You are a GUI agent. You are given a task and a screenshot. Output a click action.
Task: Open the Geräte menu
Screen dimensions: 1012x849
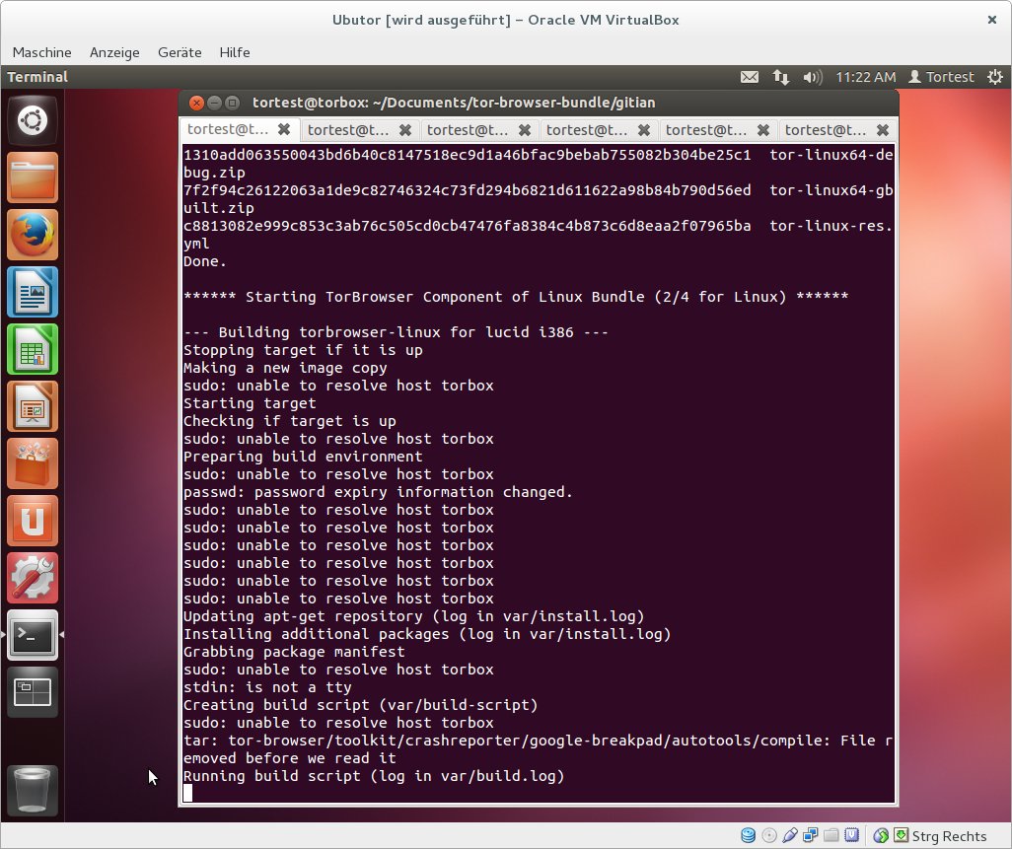click(x=180, y=52)
